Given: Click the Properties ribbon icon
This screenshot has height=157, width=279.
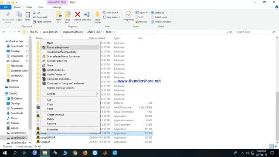Looking at the screenshot, I should coord(129,14).
